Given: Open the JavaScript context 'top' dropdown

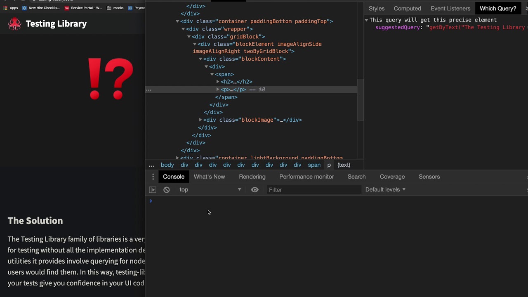Looking at the screenshot, I should [210, 190].
